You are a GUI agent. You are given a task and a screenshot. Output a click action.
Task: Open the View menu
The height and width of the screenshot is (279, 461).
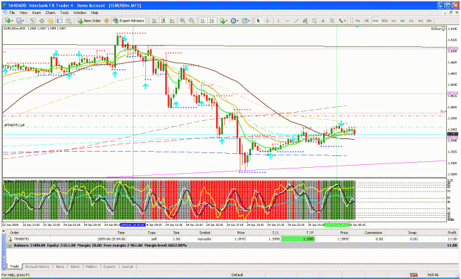23,13
